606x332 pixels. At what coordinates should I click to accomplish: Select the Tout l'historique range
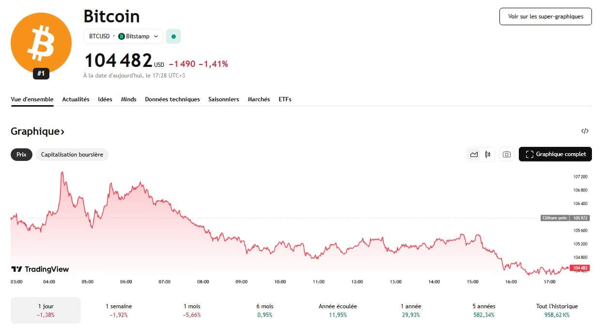pyautogui.click(x=556, y=310)
